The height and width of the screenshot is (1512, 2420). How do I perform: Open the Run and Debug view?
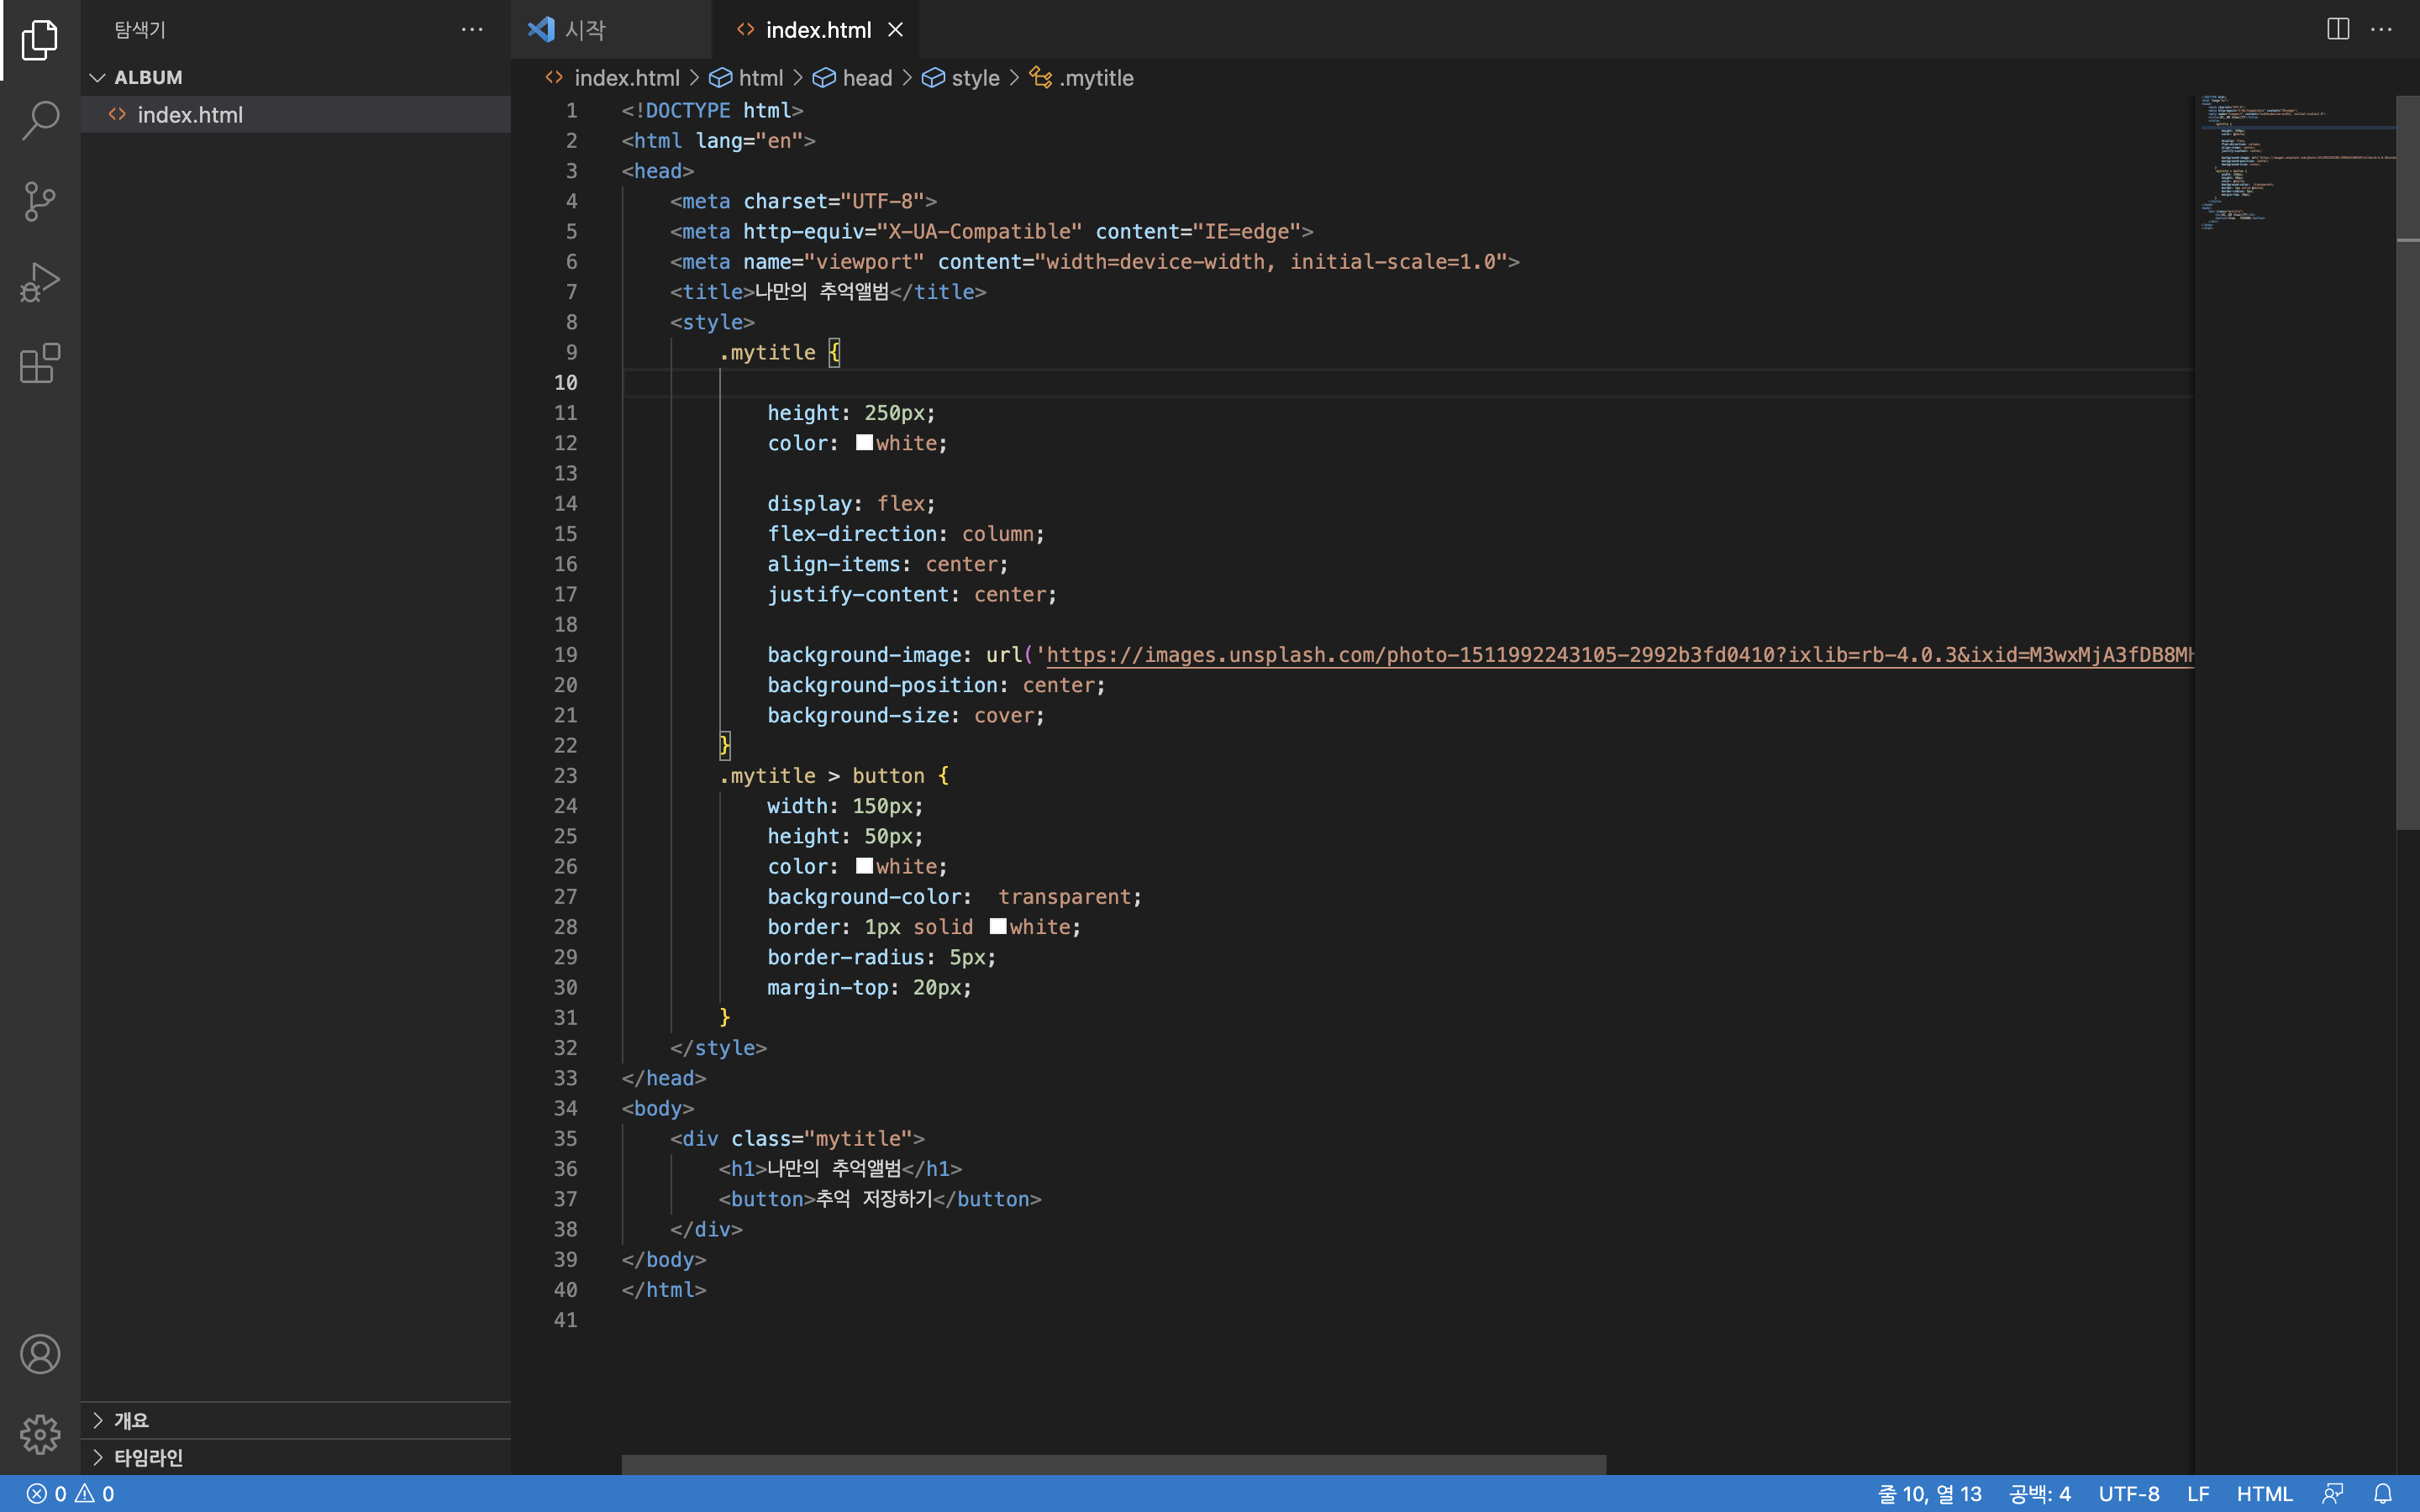tap(40, 282)
